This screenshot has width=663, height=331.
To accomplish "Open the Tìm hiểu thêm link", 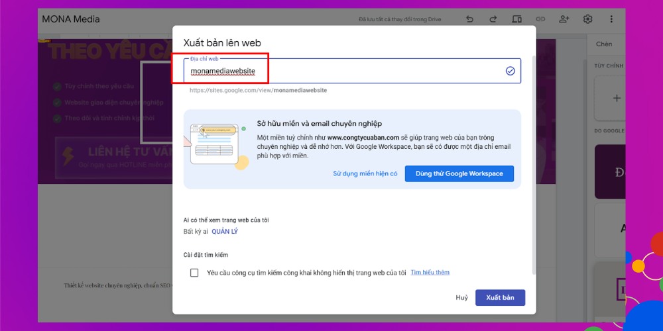I will coord(430,272).
